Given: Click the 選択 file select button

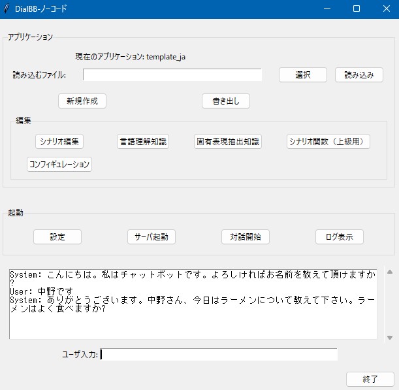Looking at the screenshot, I should (302, 74).
